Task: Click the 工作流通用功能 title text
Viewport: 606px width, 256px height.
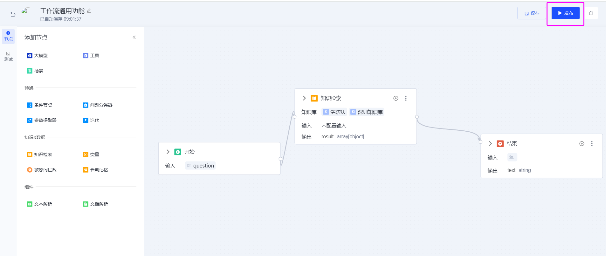Action: point(62,11)
